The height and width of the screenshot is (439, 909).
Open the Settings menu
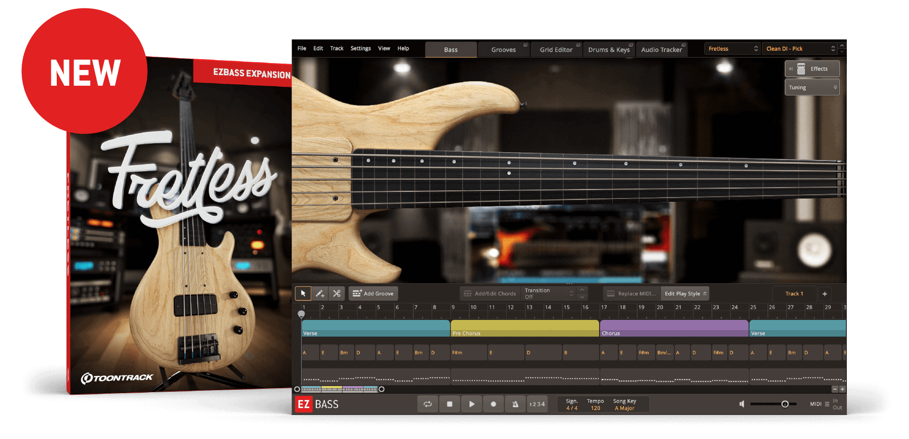(361, 48)
